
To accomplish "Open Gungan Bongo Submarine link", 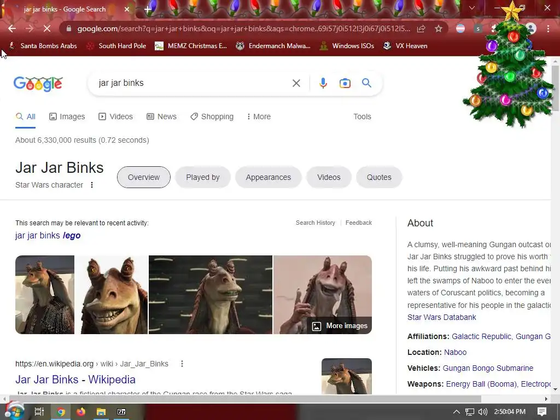I will pos(488,368).
